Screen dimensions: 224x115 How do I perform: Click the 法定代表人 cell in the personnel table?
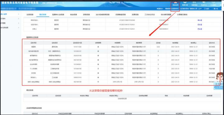pos(34,25)
